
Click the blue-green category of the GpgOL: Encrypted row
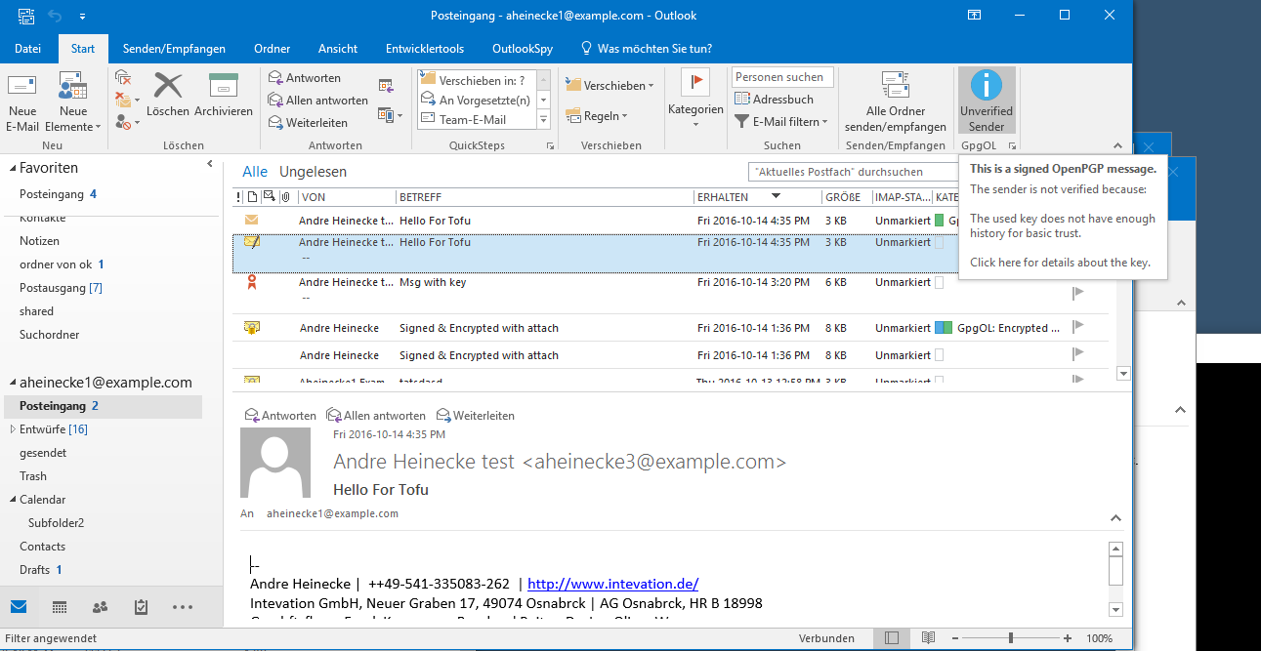(x=944, y=328)
